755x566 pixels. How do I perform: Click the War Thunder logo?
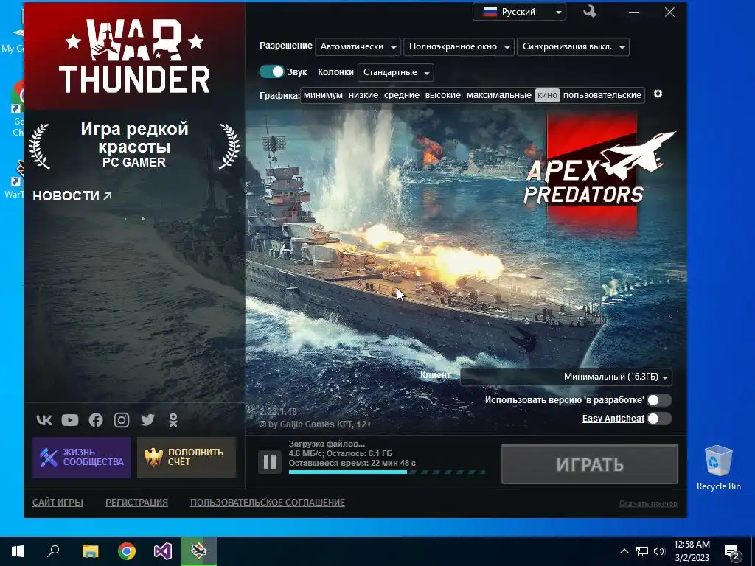click(134, 56)
